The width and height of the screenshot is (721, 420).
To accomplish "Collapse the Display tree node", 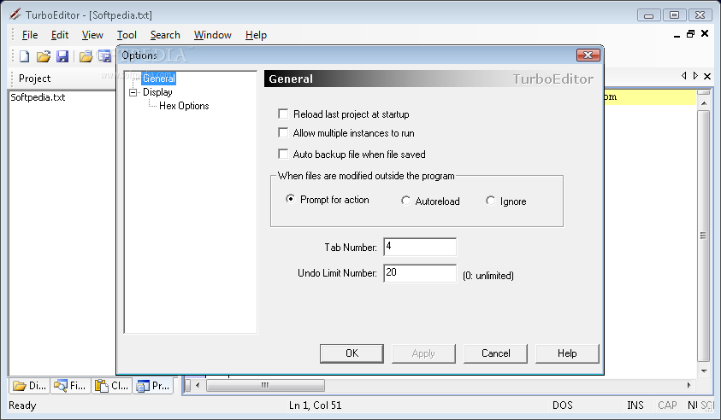I will pos(133,92).
